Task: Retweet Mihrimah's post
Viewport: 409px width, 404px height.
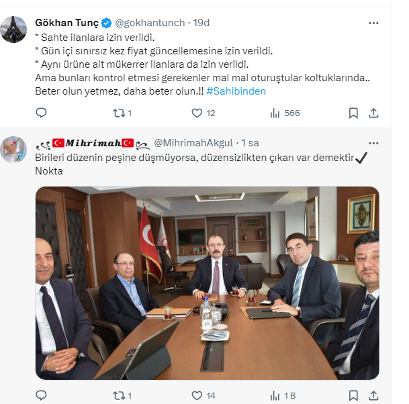Action: tap(122, 396)
